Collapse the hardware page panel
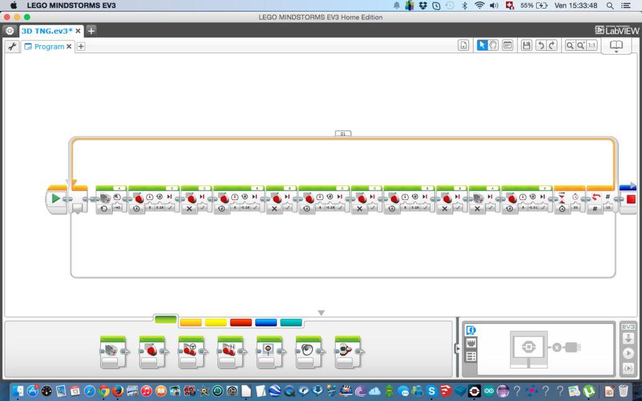The image size is (642, 401). coord(458,348)
